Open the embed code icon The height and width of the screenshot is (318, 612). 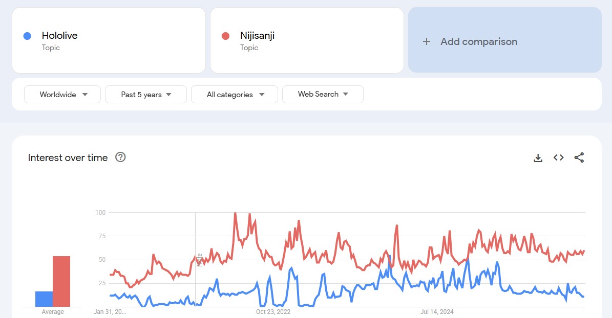(x=558, y=157)
